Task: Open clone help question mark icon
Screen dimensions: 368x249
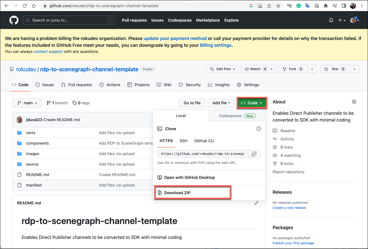Action: [258, 129]
